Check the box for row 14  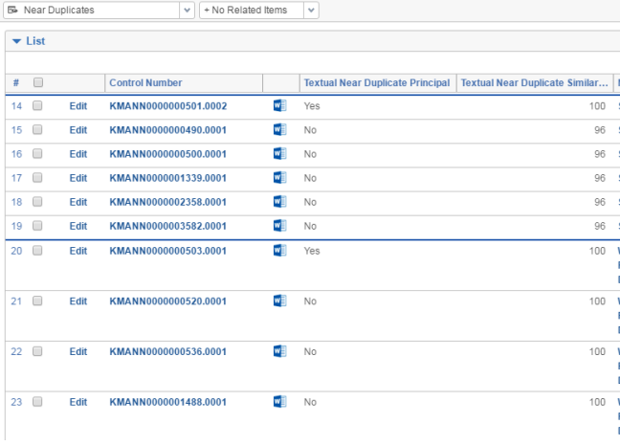tap(37, 105)
